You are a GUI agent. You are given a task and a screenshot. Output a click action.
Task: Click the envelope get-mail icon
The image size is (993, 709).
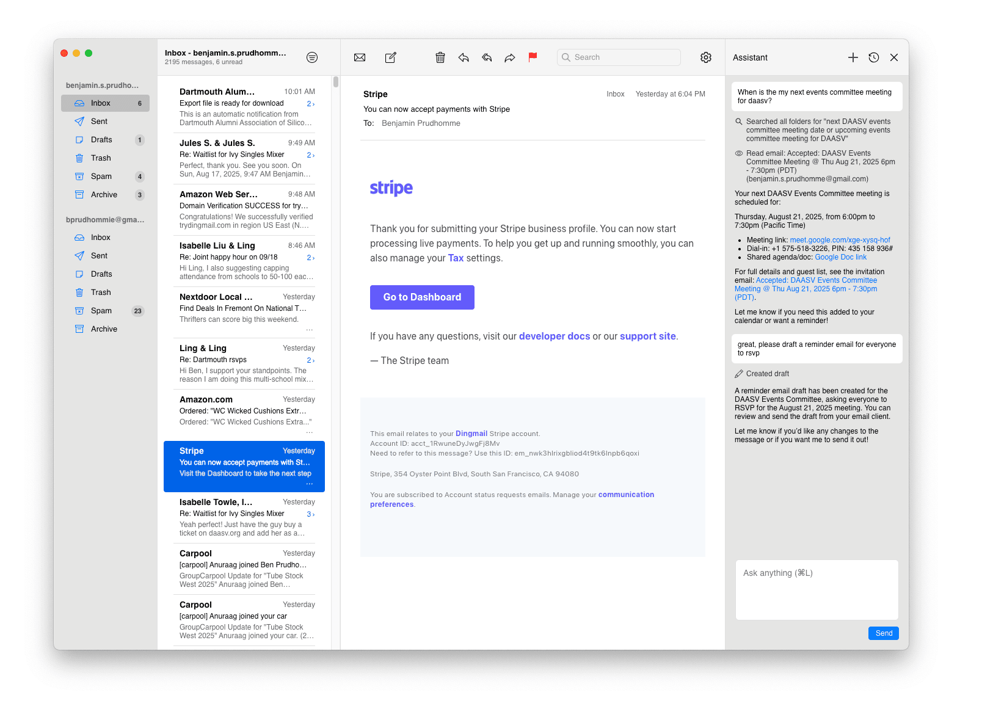(360, 57)
